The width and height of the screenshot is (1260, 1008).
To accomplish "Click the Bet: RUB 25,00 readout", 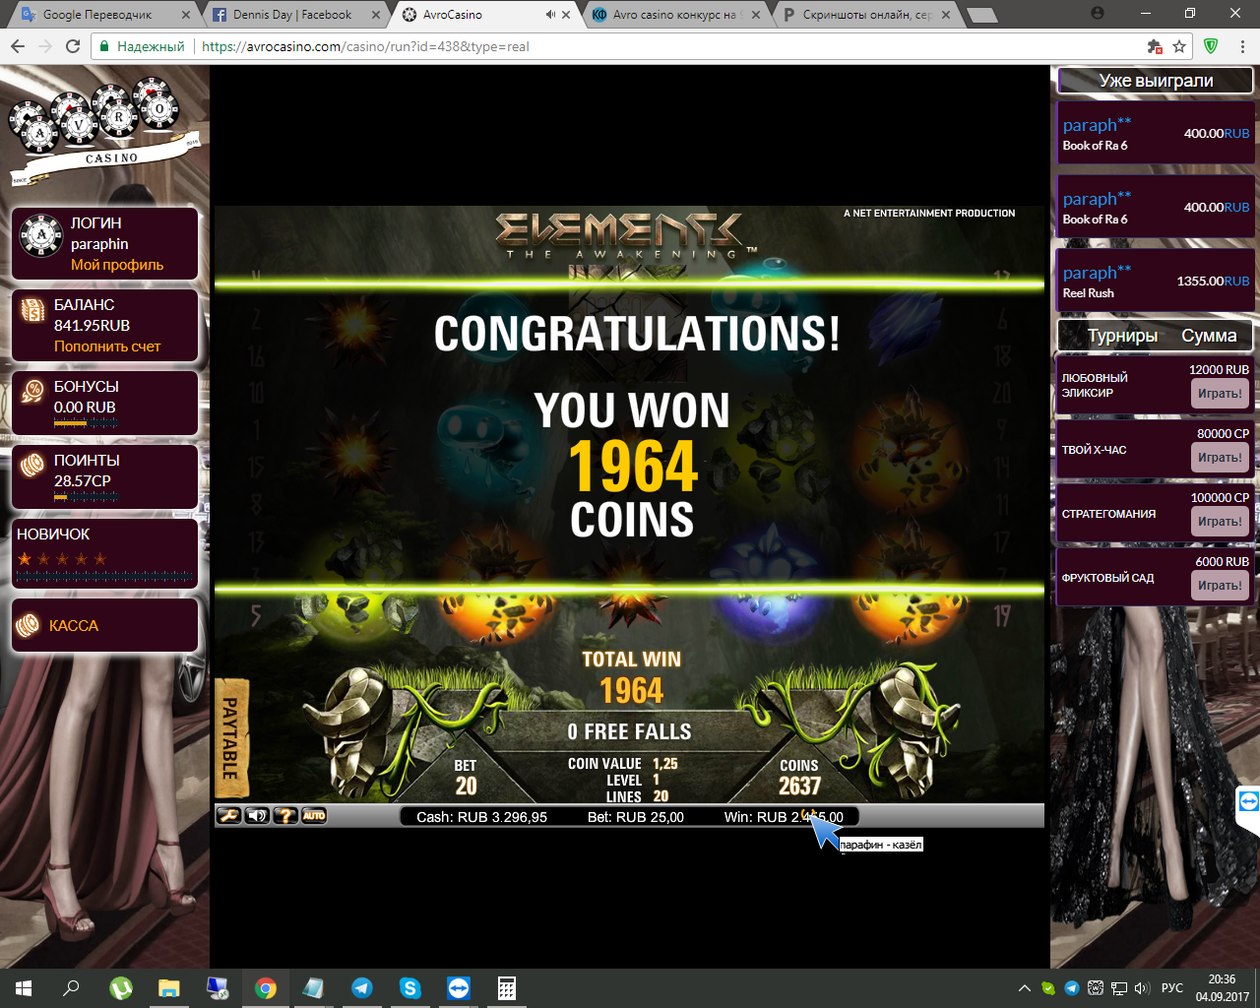I will point(635,817).
